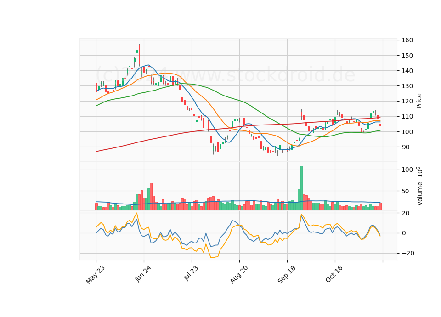Click the 'Jul 23' date label
The width and height of the screenshot is (441, 317).
[191, 273]
